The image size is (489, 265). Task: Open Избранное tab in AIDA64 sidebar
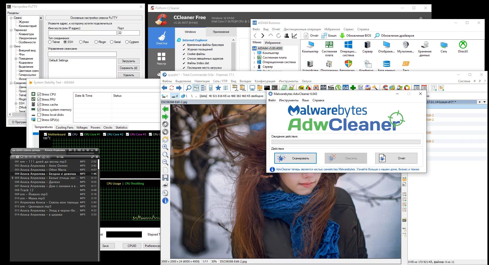(x=273, y=43)
